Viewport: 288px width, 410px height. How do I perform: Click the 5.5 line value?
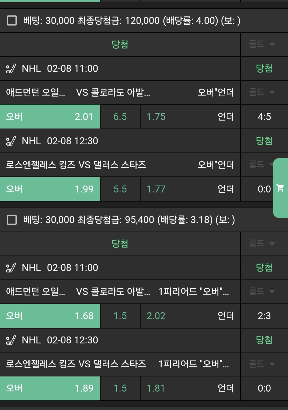coord(120,189)
